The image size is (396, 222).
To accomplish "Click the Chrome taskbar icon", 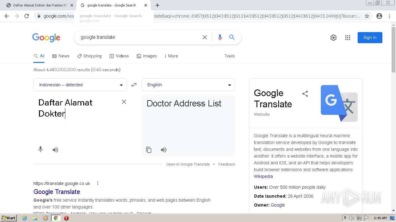I will point(56,218).
